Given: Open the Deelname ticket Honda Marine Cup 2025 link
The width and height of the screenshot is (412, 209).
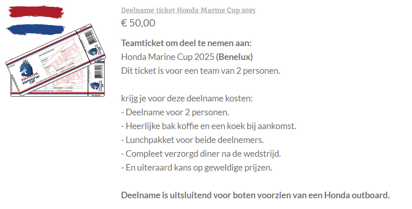Looking at the screenshot, I should [188, 10].
